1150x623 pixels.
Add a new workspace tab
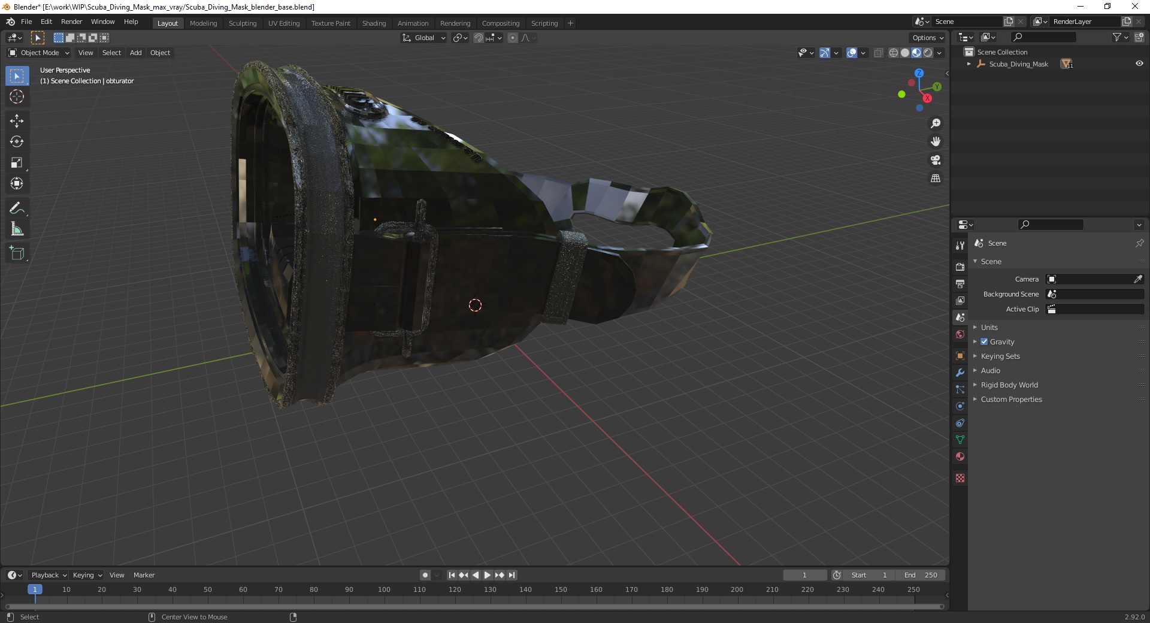tap(570, 23)
